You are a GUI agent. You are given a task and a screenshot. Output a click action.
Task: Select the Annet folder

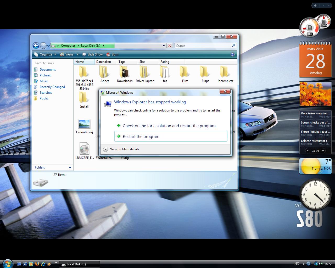tap(104, 74)
